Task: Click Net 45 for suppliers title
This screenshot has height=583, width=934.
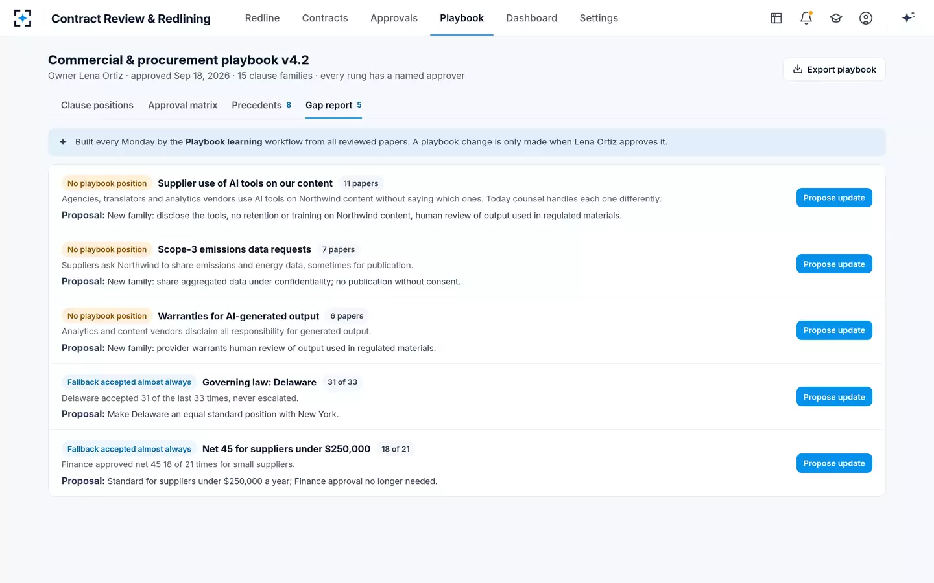Action: click(286, 449)
